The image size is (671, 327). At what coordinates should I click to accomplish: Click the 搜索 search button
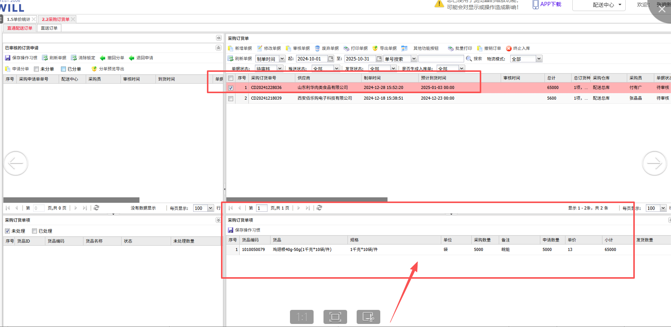474,59
